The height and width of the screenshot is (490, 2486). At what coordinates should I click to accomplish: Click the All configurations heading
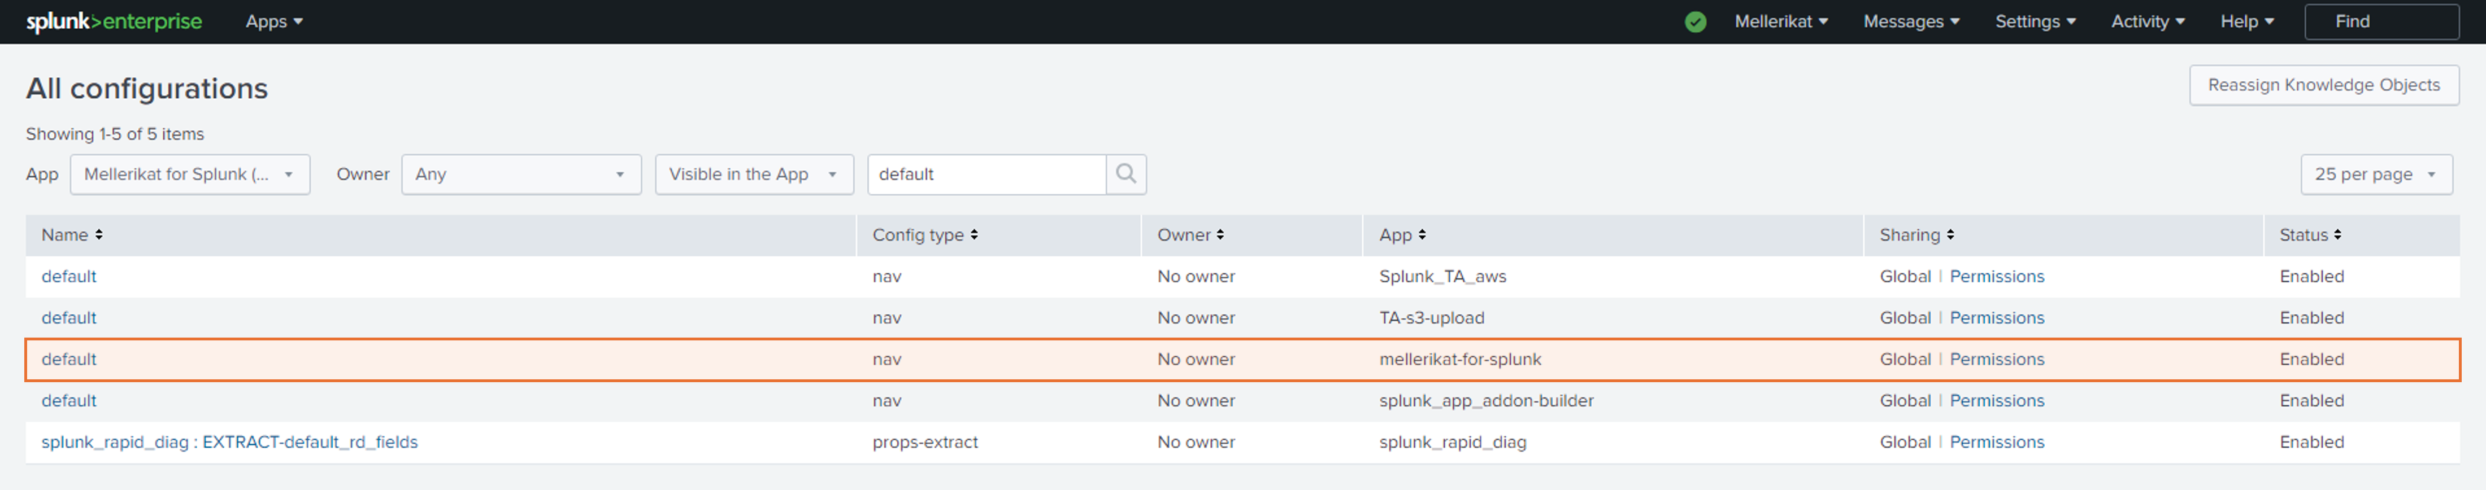coord(147,88)
